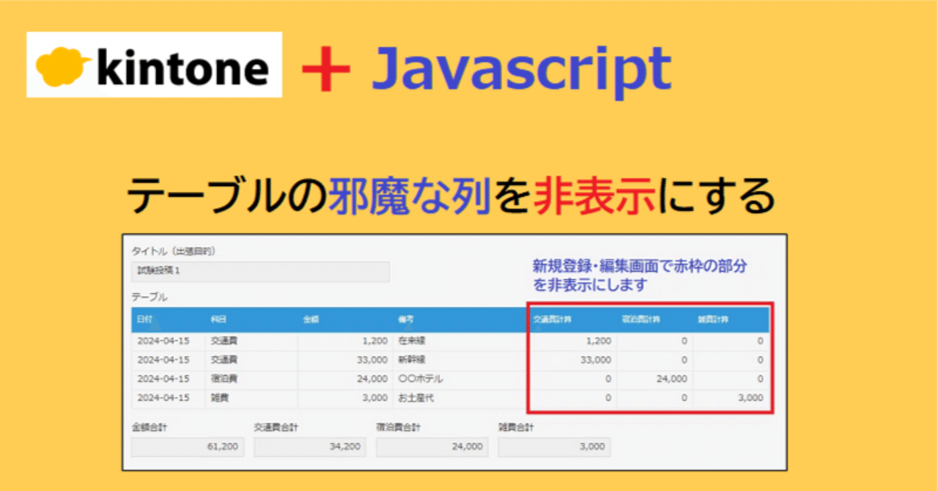This screenshot has height=491, width=938.
Task: Click the 宿泊費計算 column header
Action: pos(640,320)
